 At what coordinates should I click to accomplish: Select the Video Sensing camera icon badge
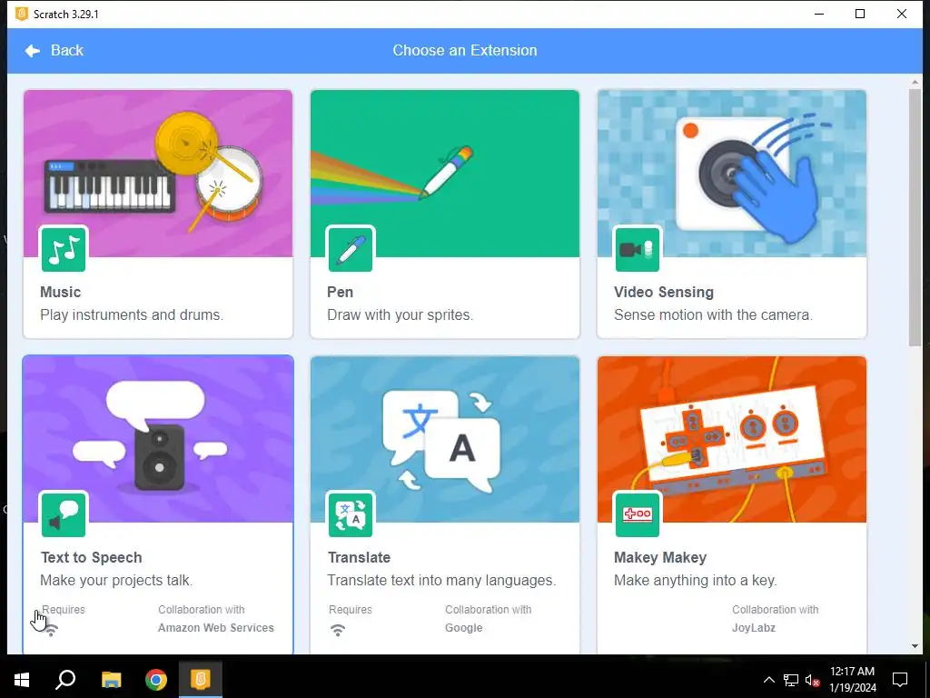pyautogui.click(x=638, y=249)
